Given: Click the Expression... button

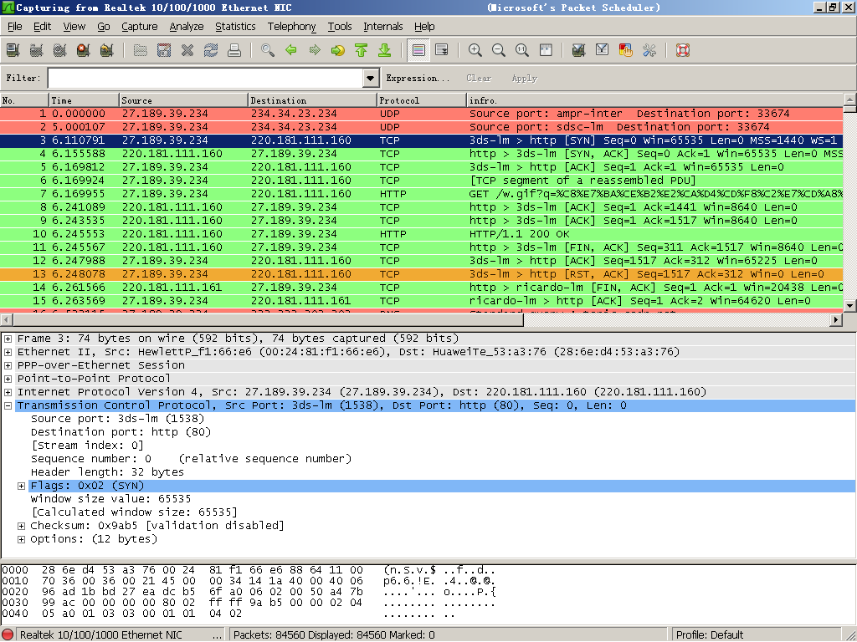Looking at the screenshot, I should coord(417,78).
